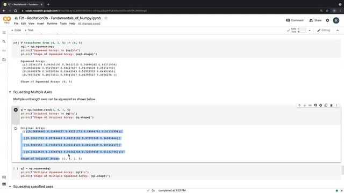The width and height of the screenshot is (344, 193).
Task: Click the completed at 3:03 PM status
Action: [x=172, y=190]
